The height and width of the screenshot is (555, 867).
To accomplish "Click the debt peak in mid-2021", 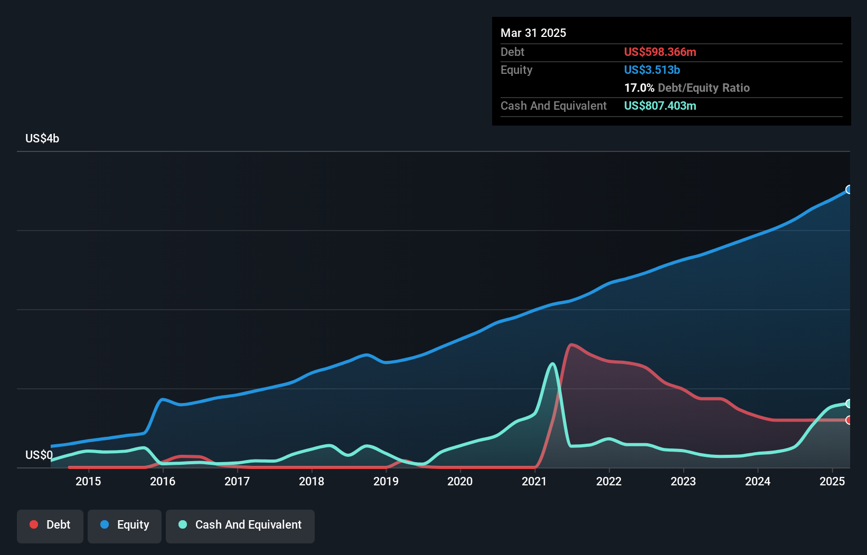I will pyautogui.click(x=571, y=345).
